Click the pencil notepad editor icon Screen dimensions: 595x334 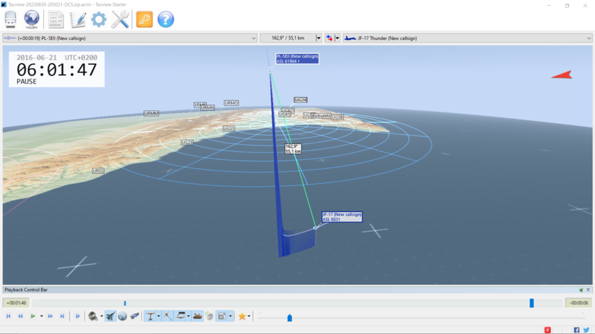pos(78,20)
